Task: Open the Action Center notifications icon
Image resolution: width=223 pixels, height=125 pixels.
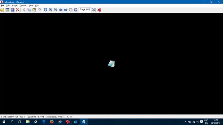Action: (201, 122)
